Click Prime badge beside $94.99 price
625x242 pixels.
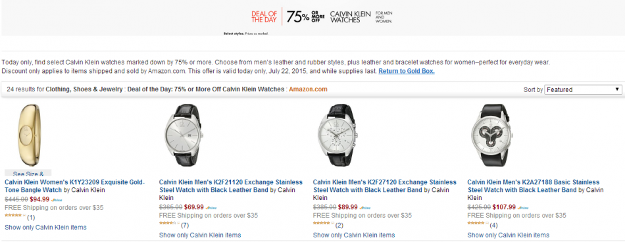[57, 200]
